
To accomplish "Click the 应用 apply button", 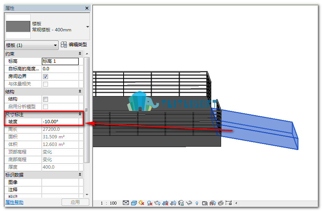I will point(75,202).
